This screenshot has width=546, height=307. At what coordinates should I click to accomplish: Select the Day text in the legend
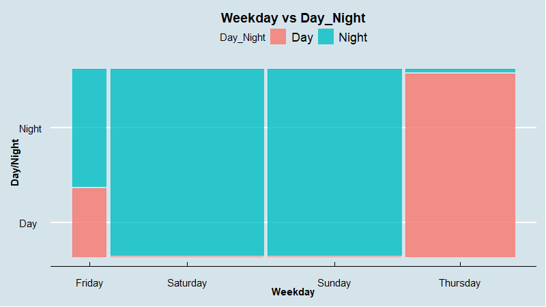coord(302,38)
